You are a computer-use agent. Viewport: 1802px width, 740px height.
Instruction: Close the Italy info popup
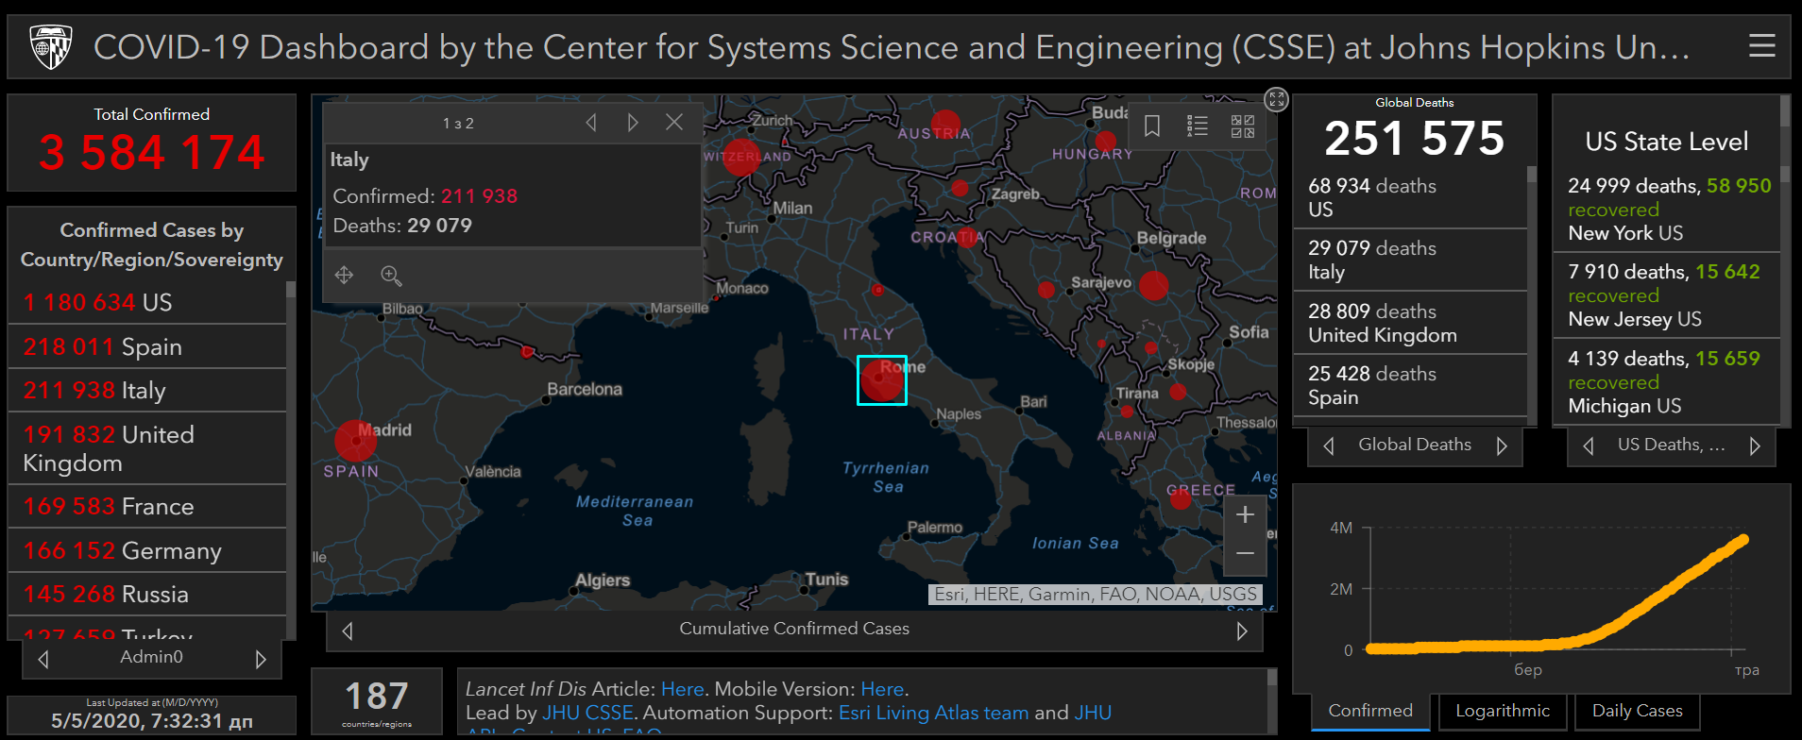pyautogui.click(x=674, y=123)
